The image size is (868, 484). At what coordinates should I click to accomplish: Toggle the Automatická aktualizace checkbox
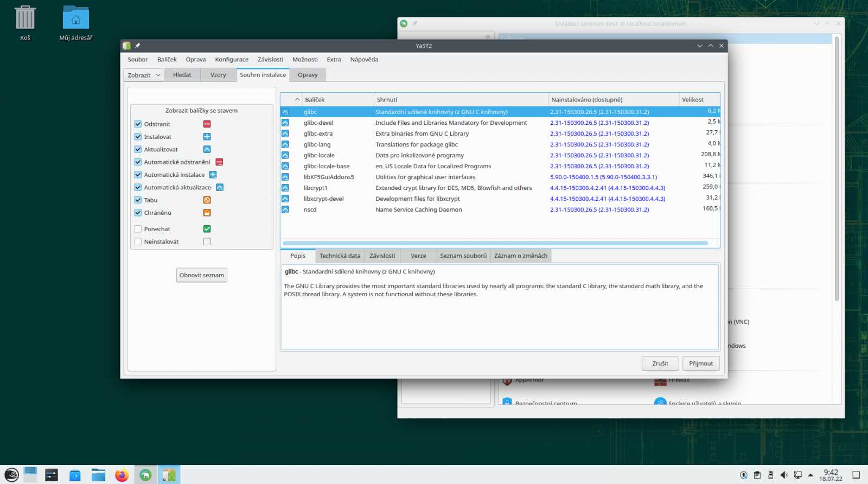(138, 187)
